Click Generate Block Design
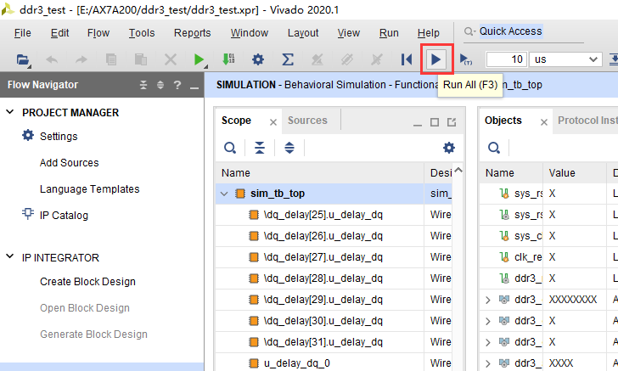The image size is (618, 371). click(x=93, y=334)
